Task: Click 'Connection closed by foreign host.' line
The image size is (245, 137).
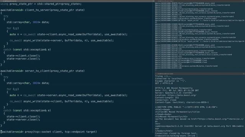Action: pyautogui.click(x=176, y=133)
